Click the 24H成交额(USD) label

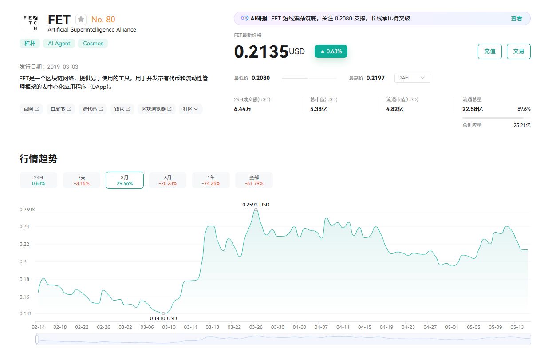252,99
